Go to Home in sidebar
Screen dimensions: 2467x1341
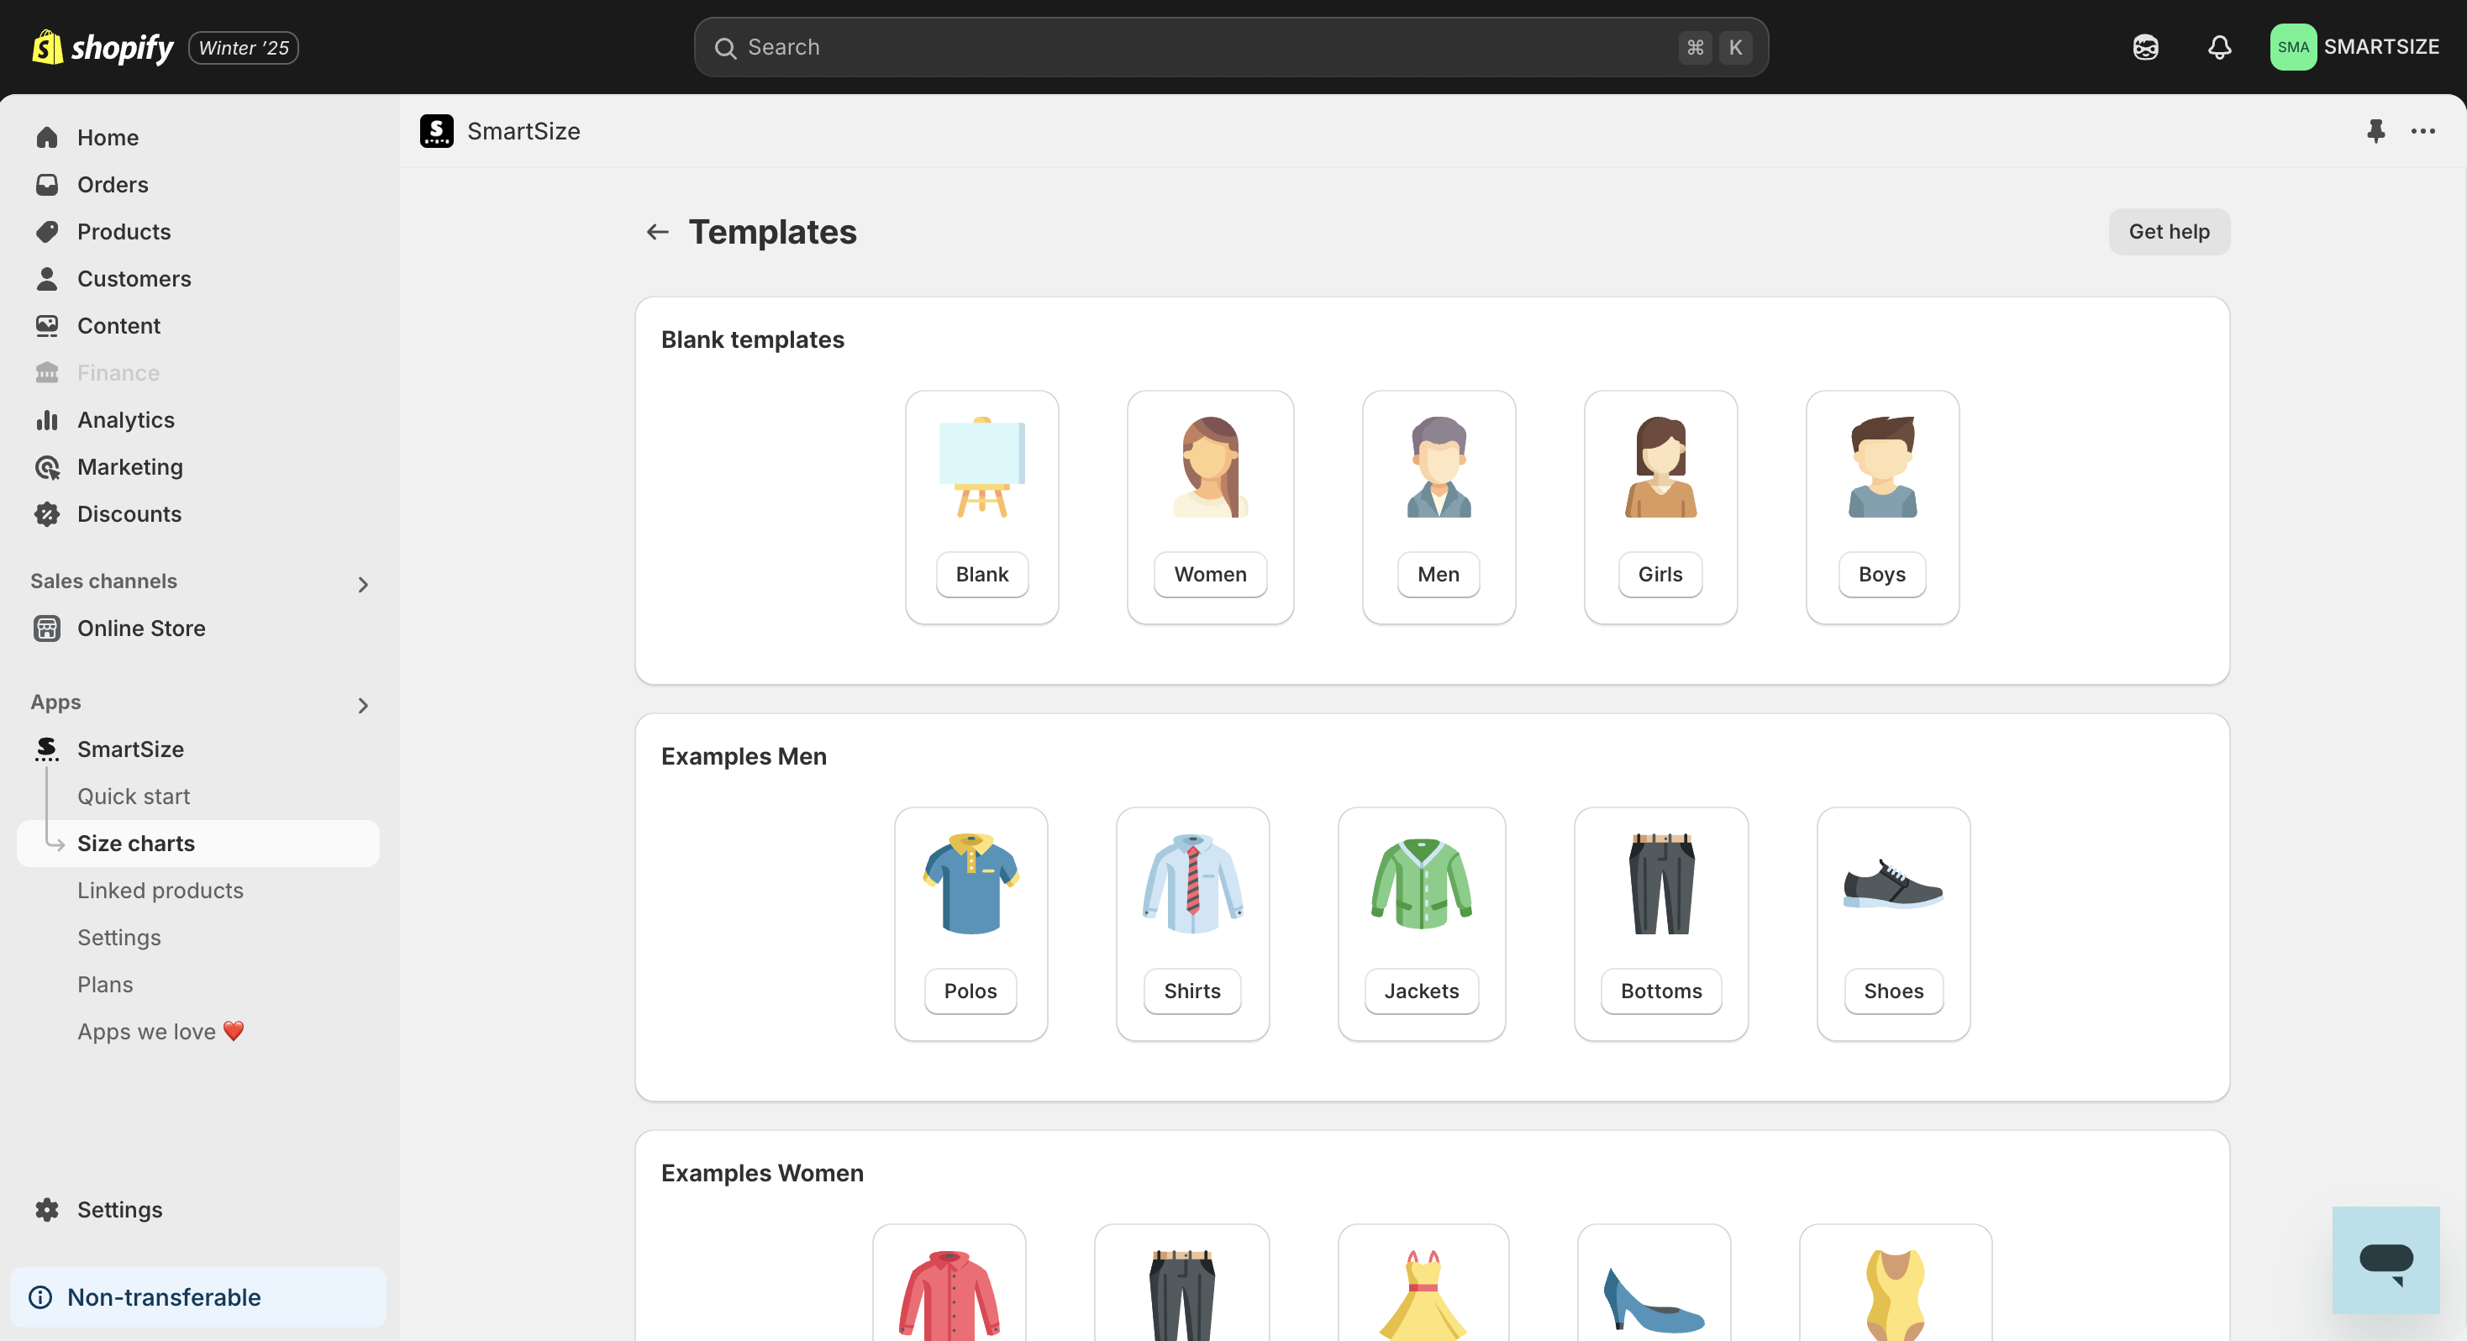click(x=198, y=137)
